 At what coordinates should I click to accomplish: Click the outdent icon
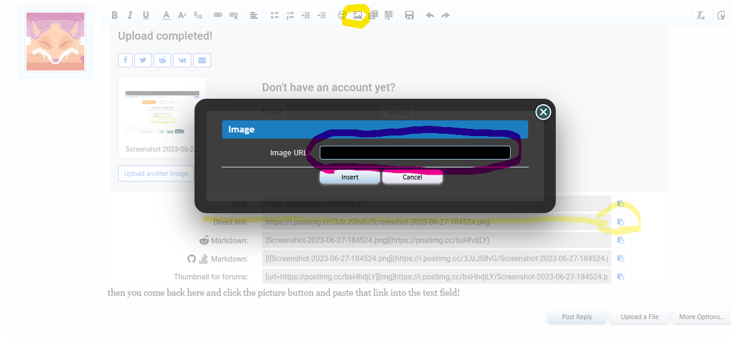tap(306, 15)
